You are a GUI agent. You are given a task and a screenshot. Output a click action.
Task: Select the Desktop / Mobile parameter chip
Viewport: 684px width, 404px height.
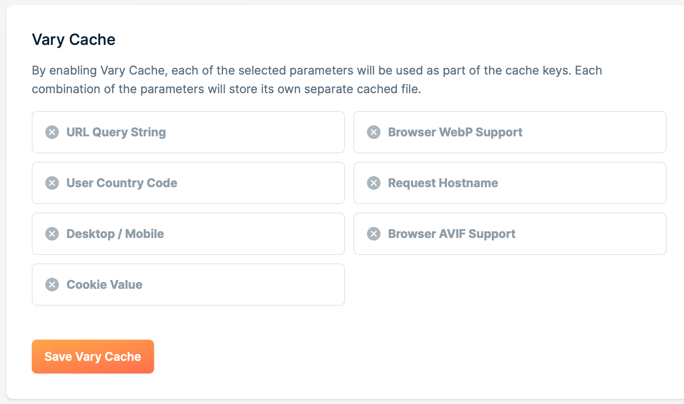(188, 234)
